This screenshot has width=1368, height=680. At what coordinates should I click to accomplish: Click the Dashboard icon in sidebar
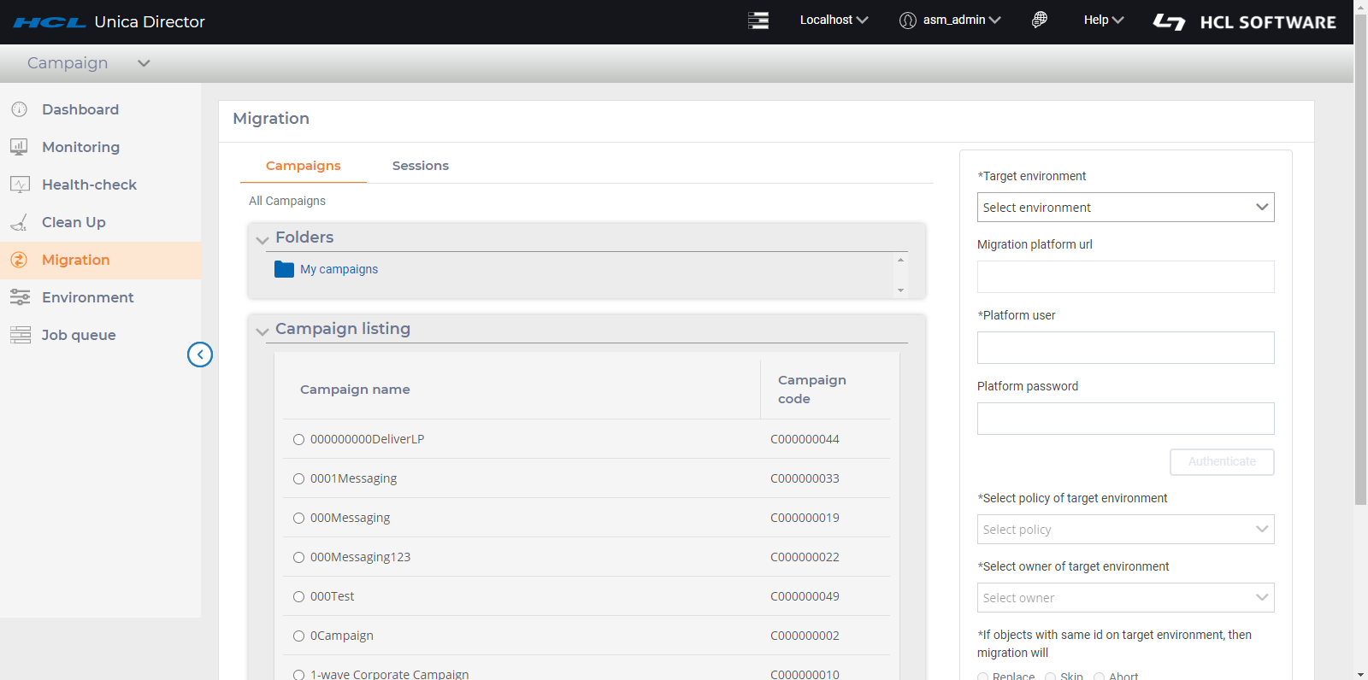tap(19, 109)
